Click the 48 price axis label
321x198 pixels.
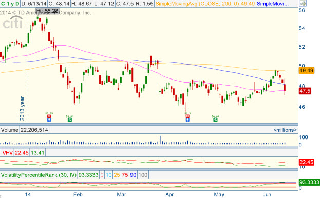point(302,86)
